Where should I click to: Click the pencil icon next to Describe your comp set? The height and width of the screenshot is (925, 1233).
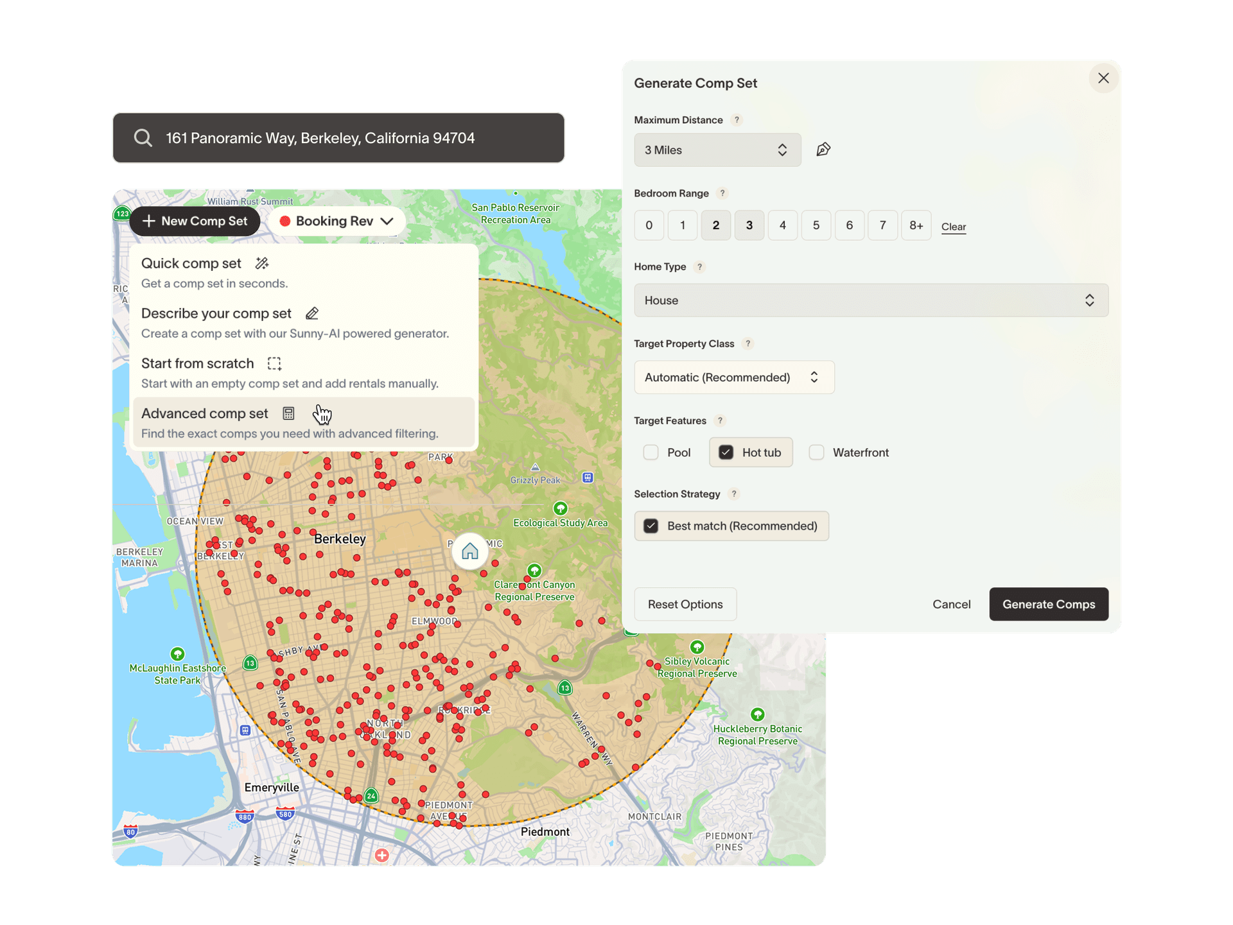click(x=313, y=313)
